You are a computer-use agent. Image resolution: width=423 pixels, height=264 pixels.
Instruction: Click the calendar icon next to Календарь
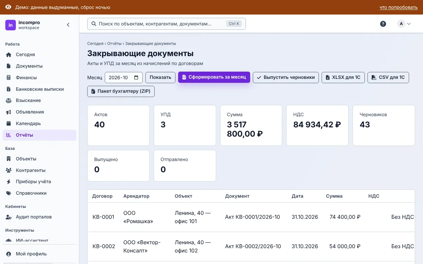9,123
